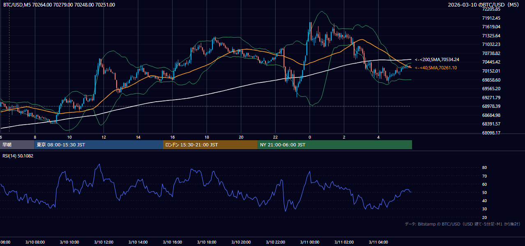Click hour tick 8 on price chart axis
Image resolution: width=525 pixels, height=246 pixels.
click(35, 137)
